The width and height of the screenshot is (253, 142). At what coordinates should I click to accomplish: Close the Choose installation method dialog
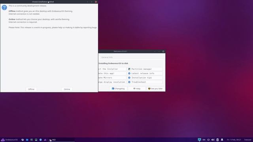point(96,2)
